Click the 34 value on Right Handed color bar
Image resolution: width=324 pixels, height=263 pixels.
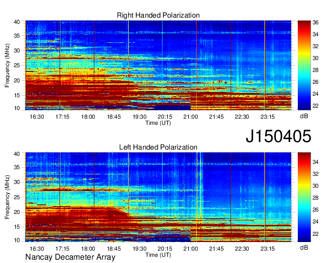coord(315,34)
